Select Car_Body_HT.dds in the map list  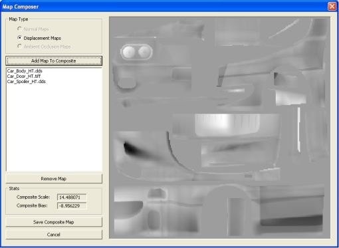25,71
